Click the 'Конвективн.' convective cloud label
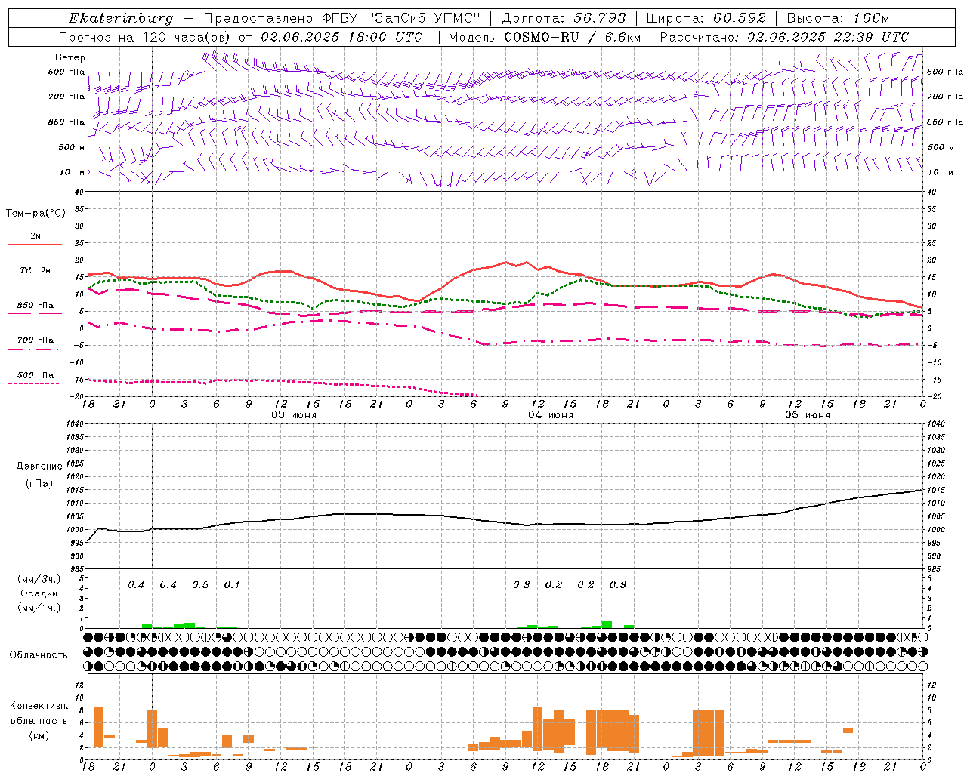967x773 pixels. coord(39,706)
